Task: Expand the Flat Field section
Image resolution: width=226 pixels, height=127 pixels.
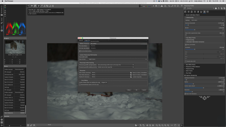Action: pos(189,73)
